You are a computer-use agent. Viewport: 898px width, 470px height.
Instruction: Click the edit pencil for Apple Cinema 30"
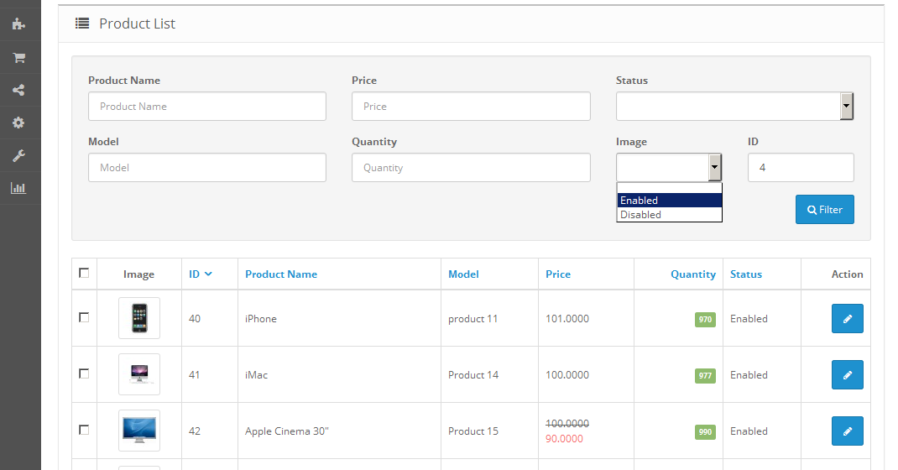tap(847, 431)
